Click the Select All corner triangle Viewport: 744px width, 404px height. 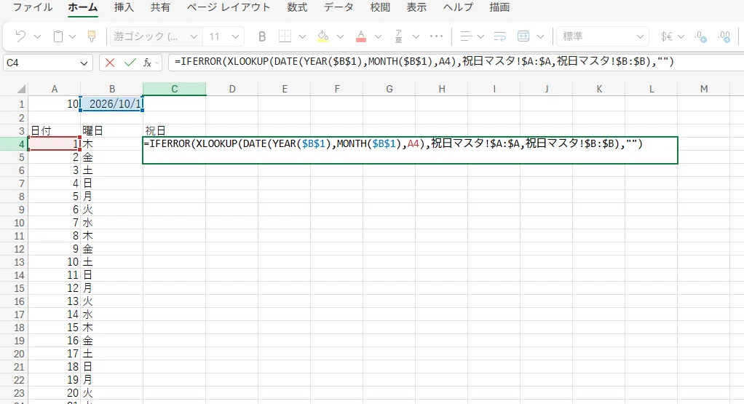click(x=21, y=89)
